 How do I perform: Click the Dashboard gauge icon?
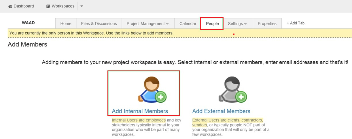(x=10, y=6)
